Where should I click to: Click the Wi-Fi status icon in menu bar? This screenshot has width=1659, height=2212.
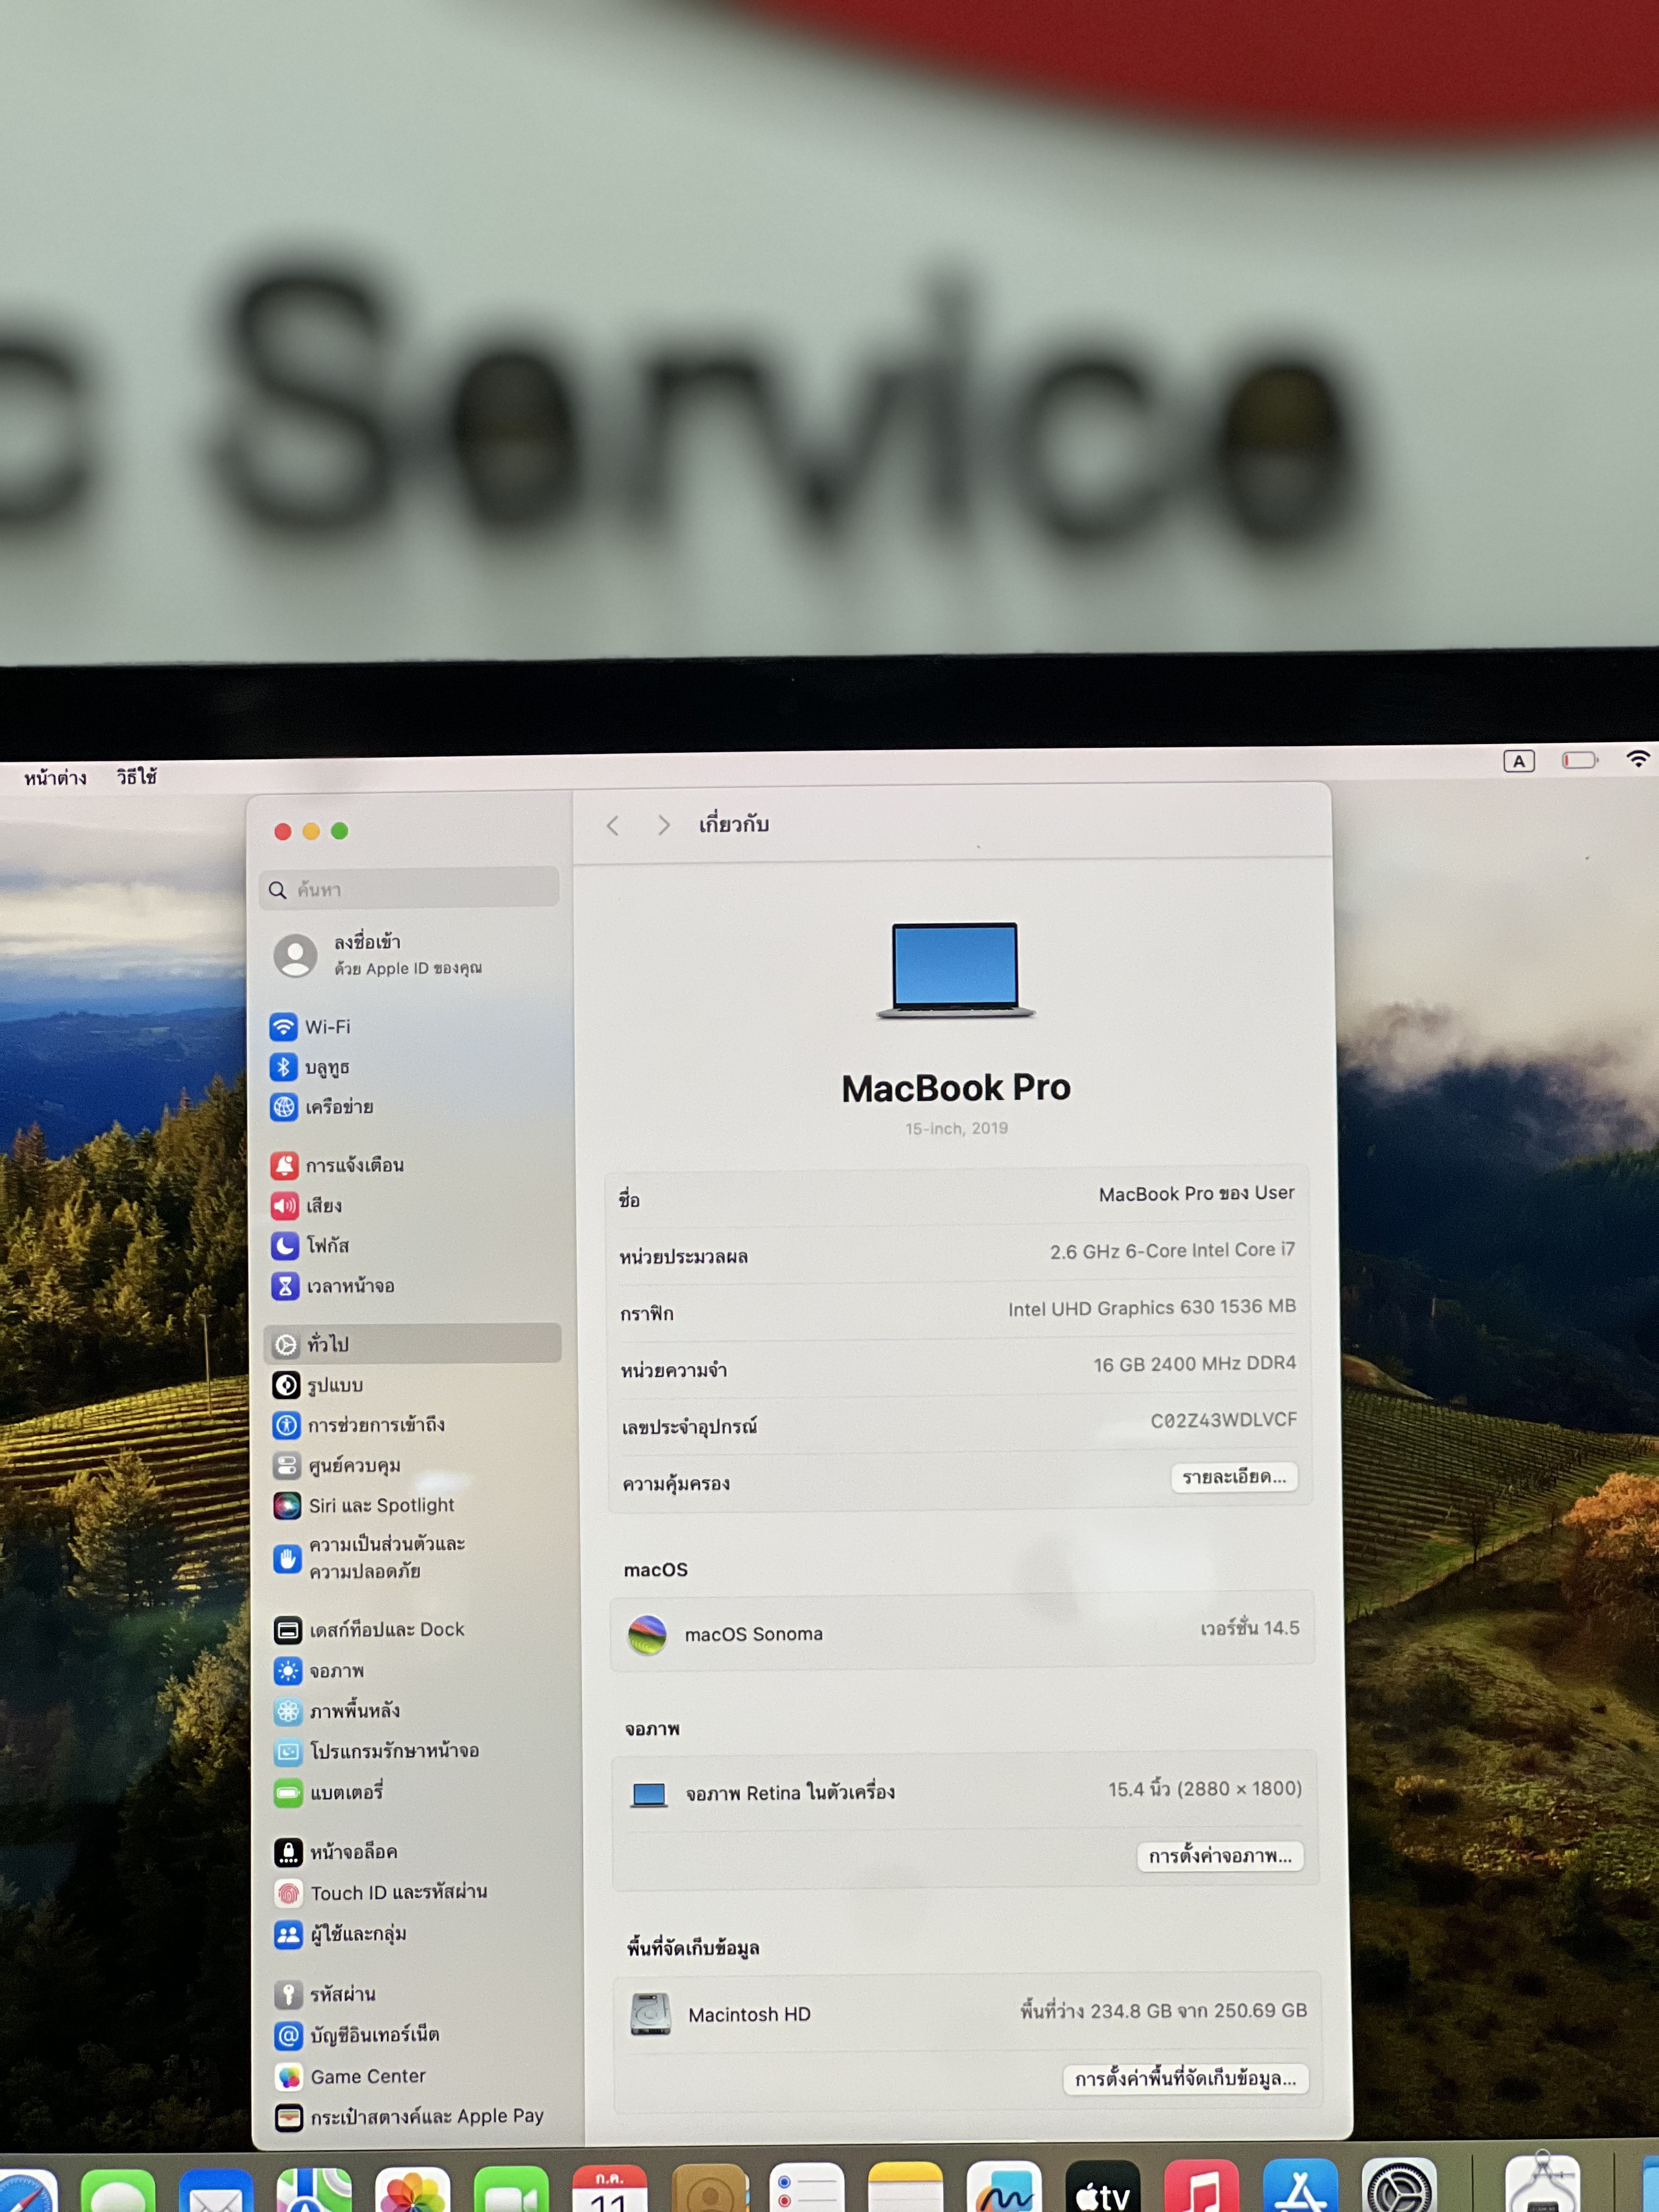tap(1637, 759)
